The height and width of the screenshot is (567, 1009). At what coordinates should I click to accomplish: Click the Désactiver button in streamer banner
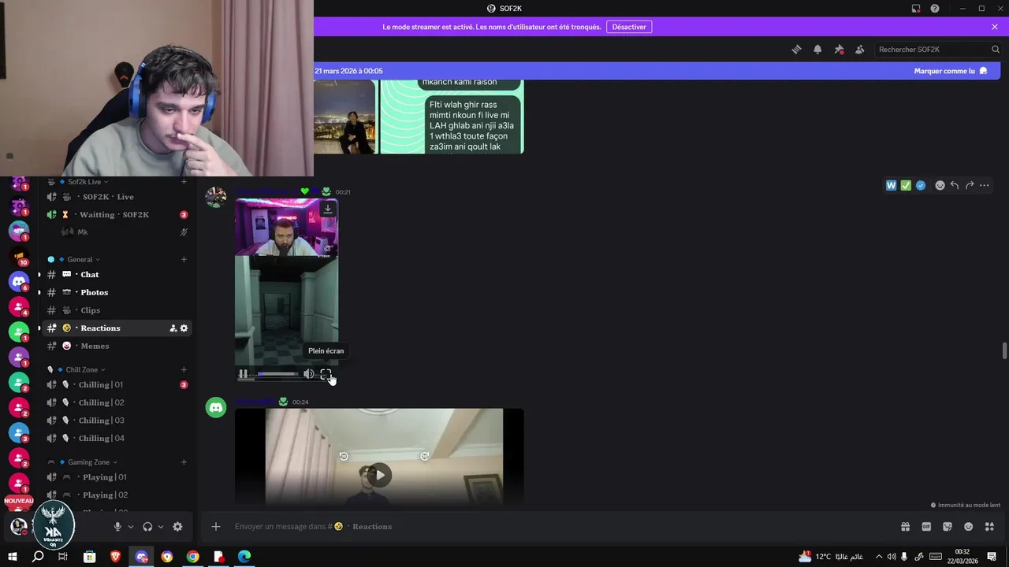(x=629, y=27)
